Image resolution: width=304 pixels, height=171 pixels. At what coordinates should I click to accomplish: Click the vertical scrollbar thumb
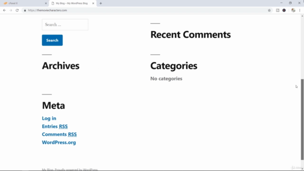(302, 119)
